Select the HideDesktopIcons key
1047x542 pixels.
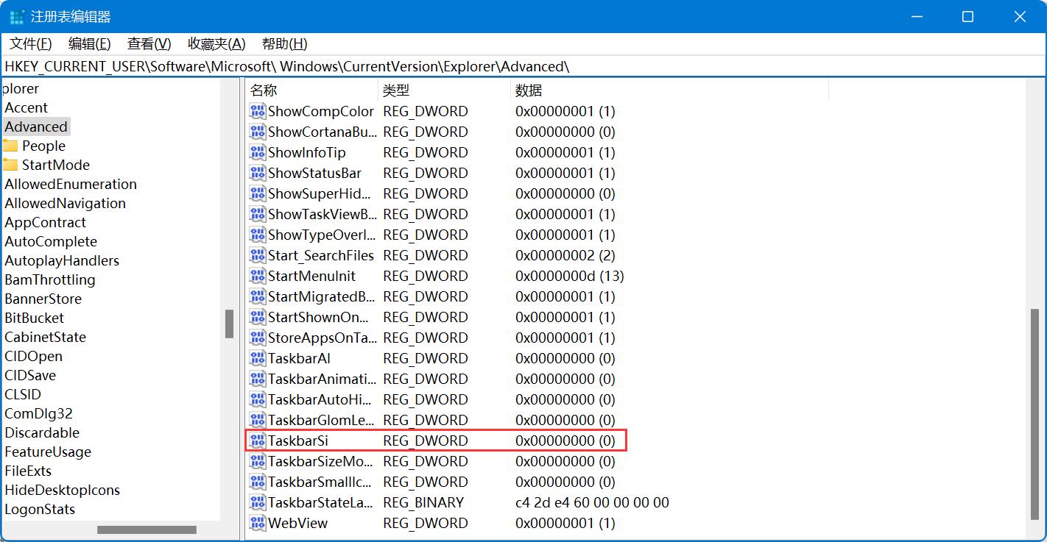[x=62, y=490]
